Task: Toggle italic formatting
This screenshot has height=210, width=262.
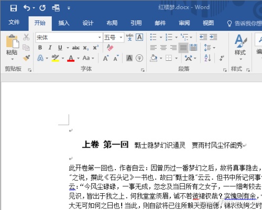Action: coord(50,48)
